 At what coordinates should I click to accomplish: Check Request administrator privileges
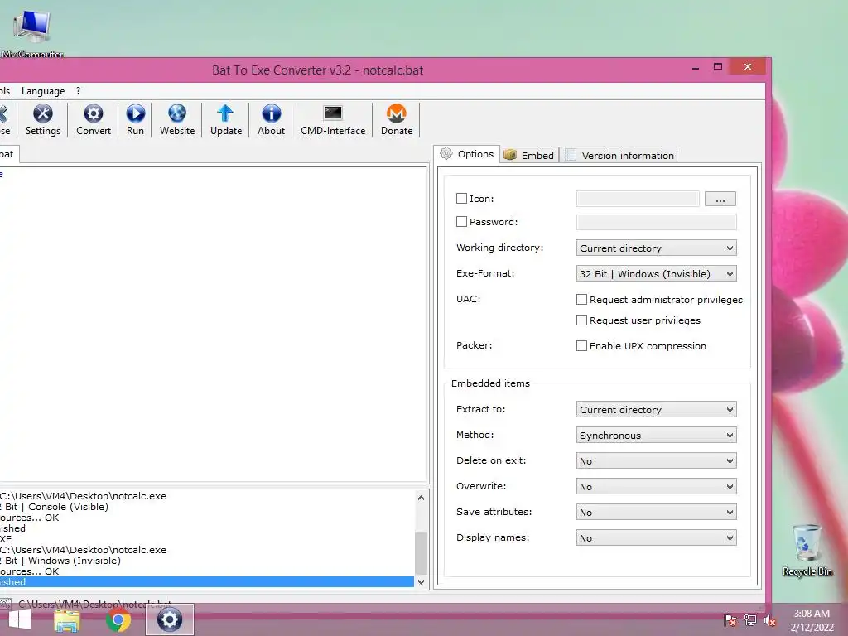pos(581,300)
